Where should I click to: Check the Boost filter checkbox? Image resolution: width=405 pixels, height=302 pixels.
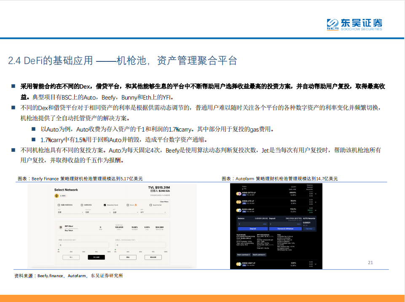pyautogui.click(x=128, y=205)
